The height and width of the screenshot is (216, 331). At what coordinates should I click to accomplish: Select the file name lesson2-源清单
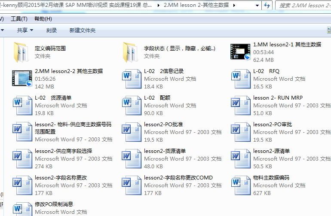pyautogui.click(x=272, y=151)
